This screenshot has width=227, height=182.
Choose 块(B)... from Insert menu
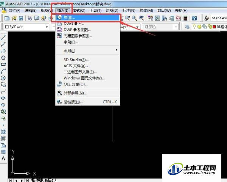[88, 17]
